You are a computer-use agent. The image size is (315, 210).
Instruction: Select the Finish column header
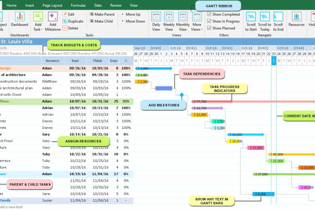pos(98,60)
